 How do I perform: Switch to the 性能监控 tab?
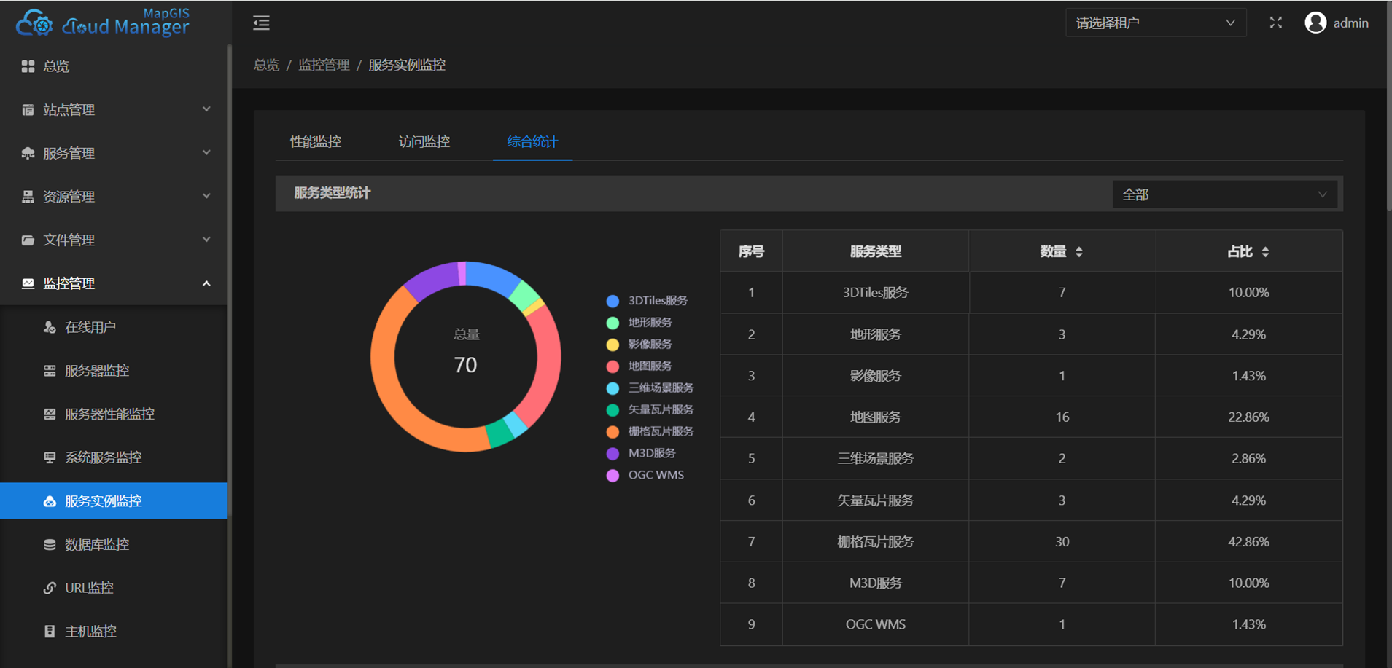[316, 141]
